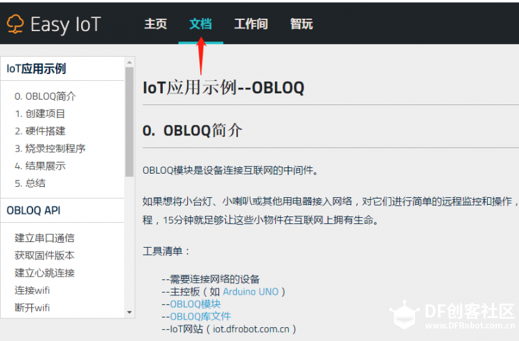Open sidebar item 0. OBLOQ简介

pyautogui.click(x=45, y=96)
